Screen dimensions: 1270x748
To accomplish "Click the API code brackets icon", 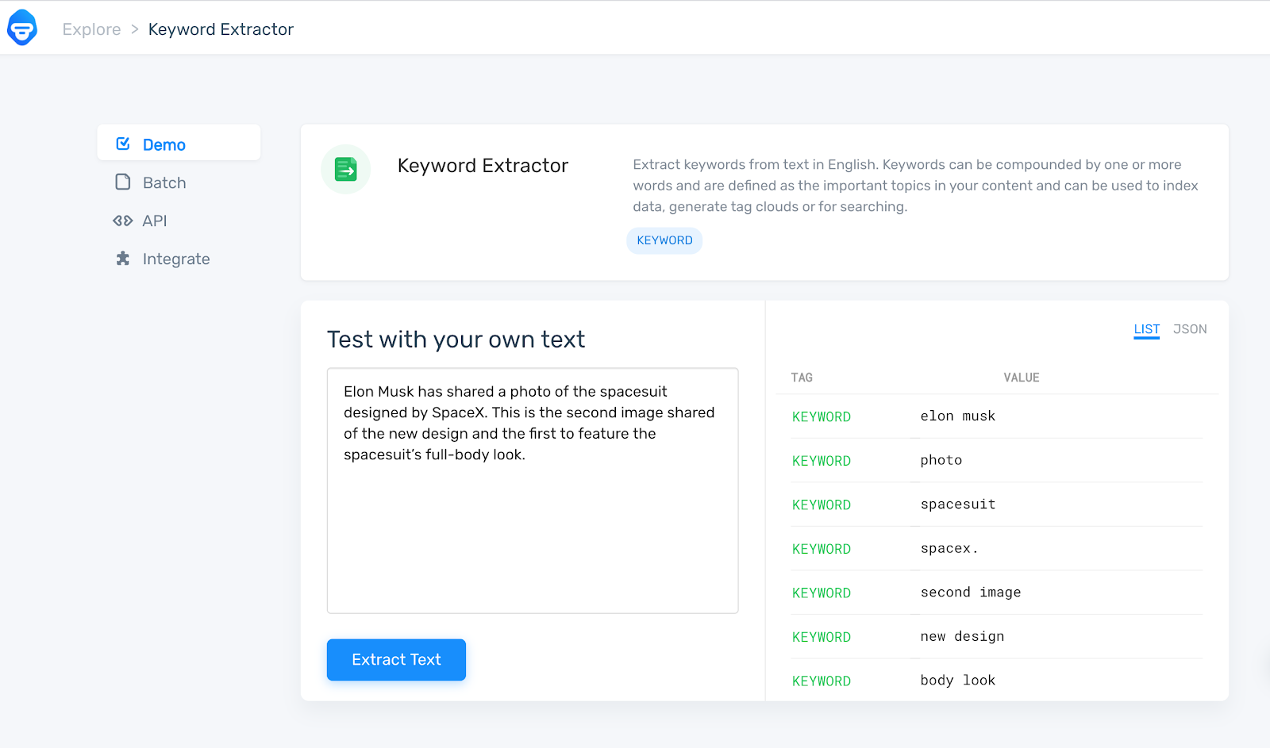I will [x=122, y=221].
